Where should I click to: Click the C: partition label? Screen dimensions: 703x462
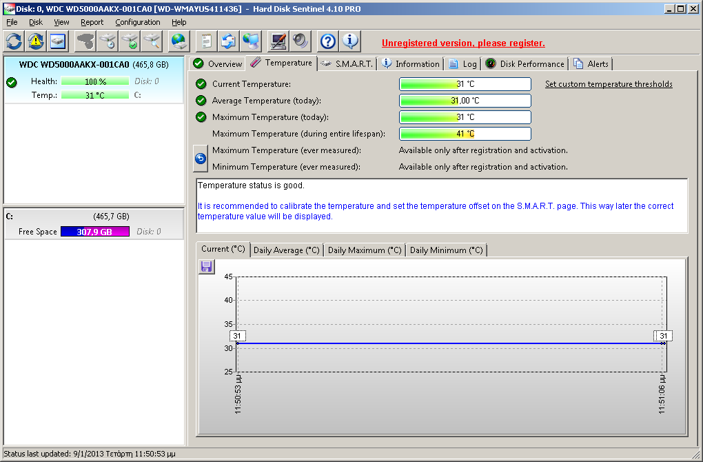tap(10, 217)
